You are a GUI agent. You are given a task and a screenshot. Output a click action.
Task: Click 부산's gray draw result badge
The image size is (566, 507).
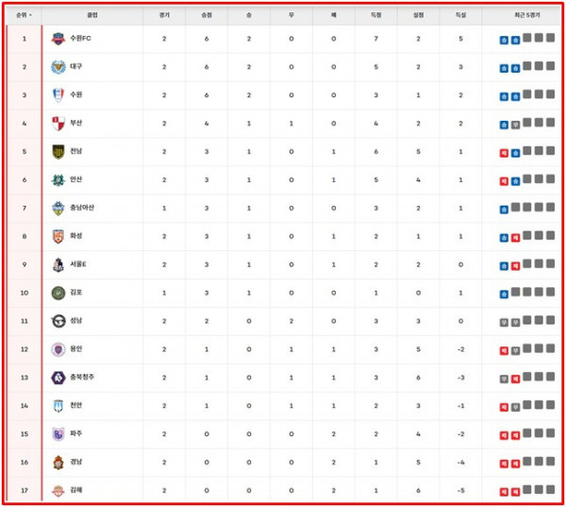tap(515, 124)
